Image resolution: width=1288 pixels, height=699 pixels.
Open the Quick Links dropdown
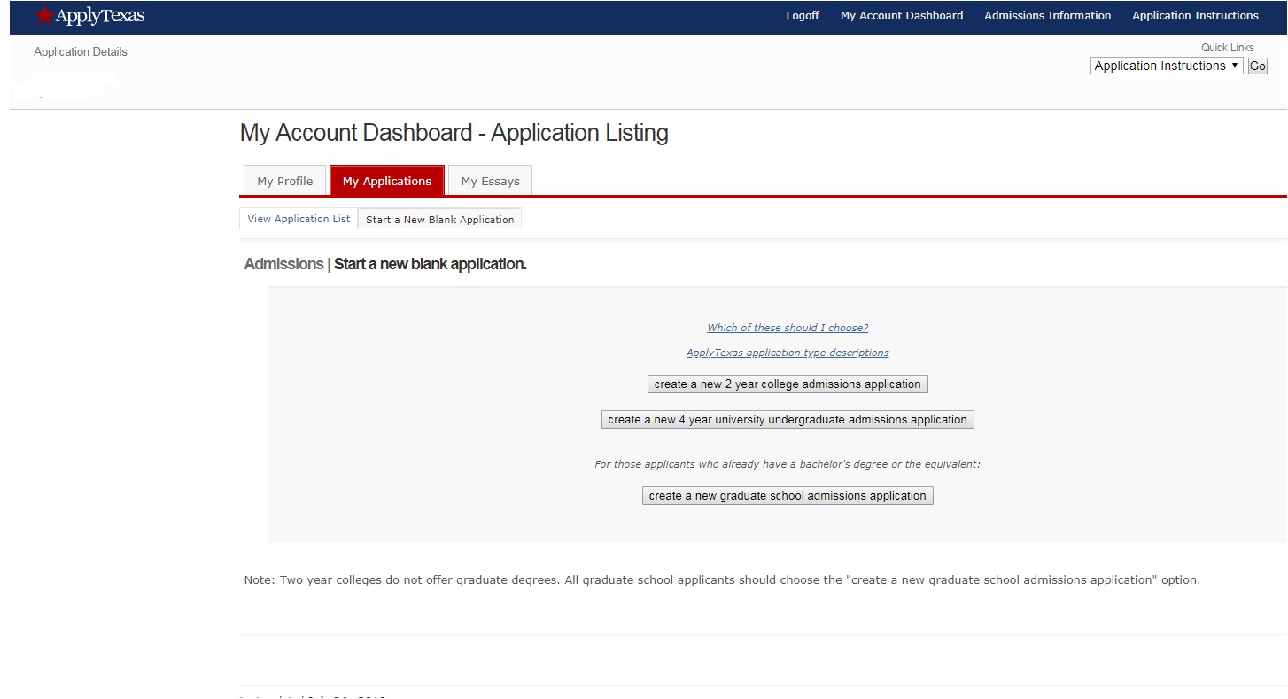[x=1166, y=65]
